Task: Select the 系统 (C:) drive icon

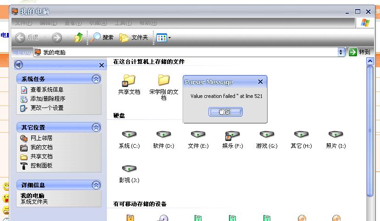Action: (129, 134)
